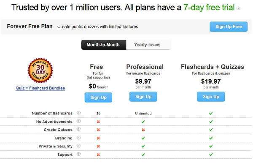Click the Professional plan heading
Screen dimensions: 253x163
pos(145,67)
